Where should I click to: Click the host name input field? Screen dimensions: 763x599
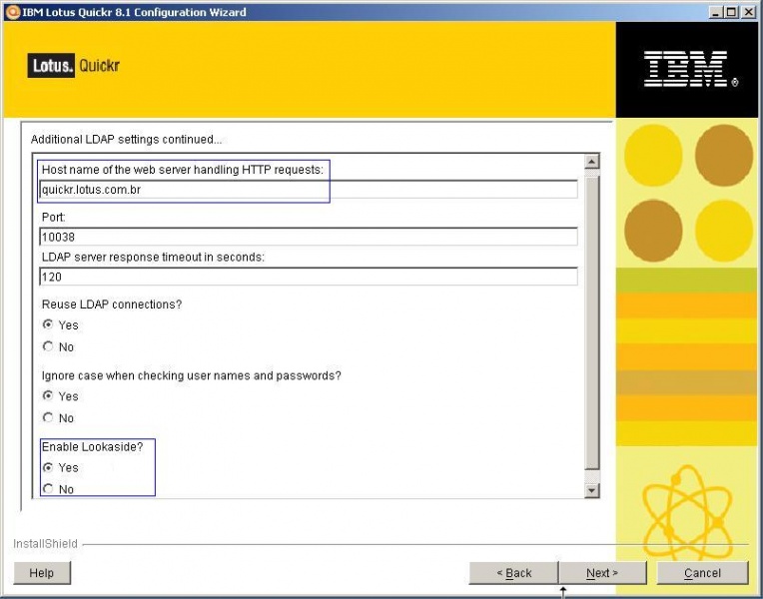coord(308,190)
